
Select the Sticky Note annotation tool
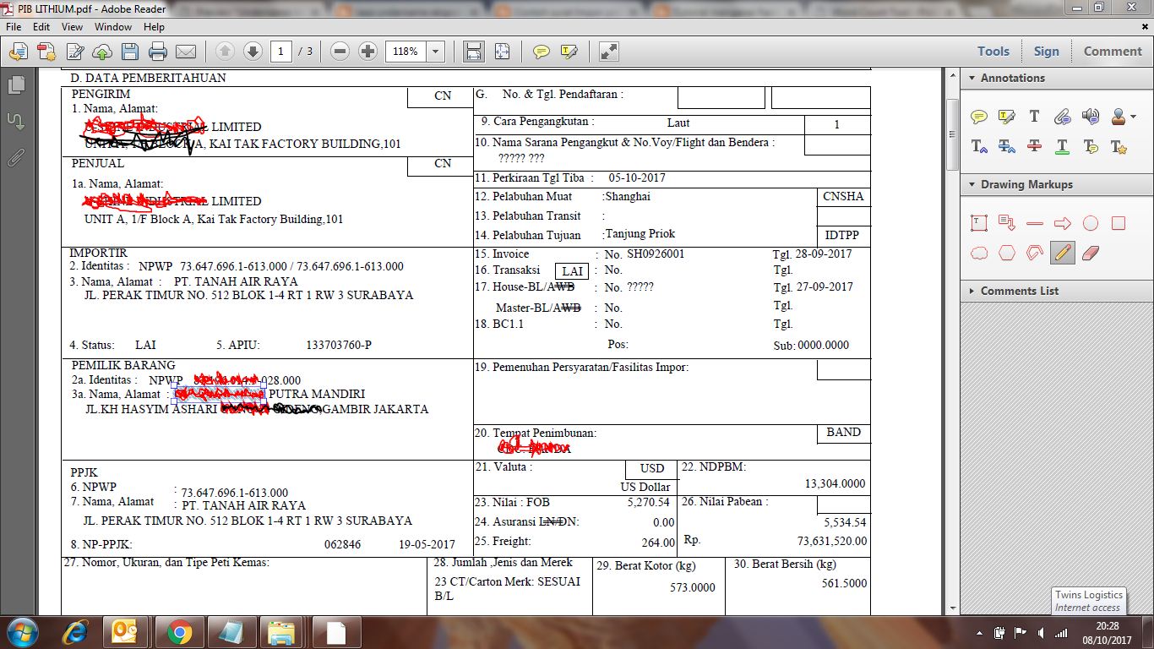click(979, 117)
